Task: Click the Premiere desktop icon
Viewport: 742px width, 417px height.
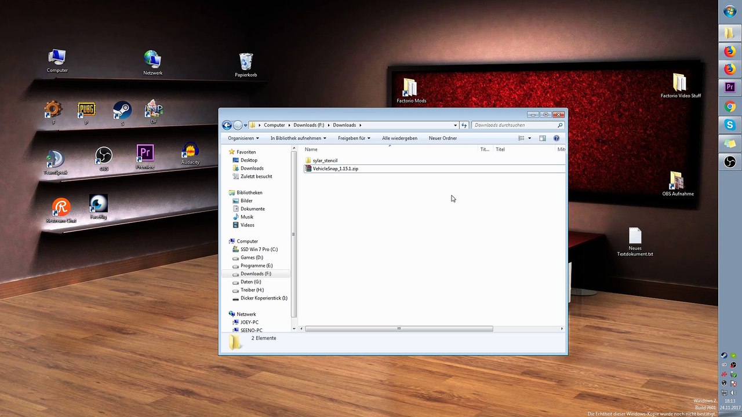Action: click(x=145, y=156)
